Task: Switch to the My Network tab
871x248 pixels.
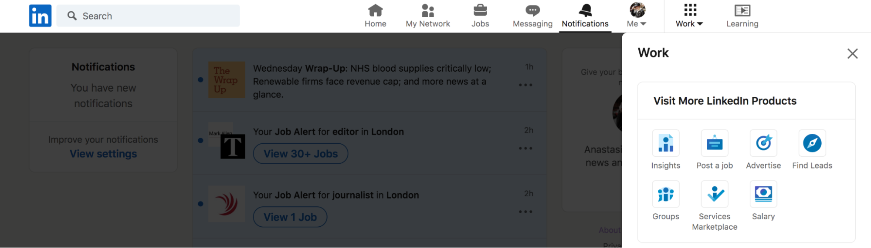Action: click(x=428, y=16)
